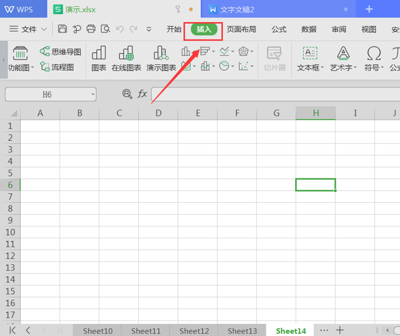
Task: Switch to the 开始 tab
Action: [174, 29]
